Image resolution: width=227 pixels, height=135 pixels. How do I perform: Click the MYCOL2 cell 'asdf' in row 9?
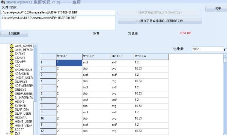[x=96, y=113]
